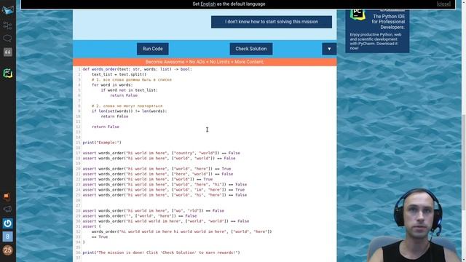The height and width of the screenshot is (262, 466).
Task: Click the assert with ["wo", "rld"]
Action: 154,210
